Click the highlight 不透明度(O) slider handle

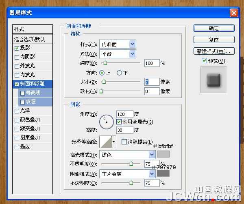[131, 164]
